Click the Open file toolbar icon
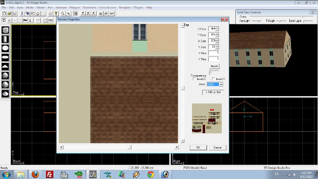318x179 pixels. tap(10, 13)
